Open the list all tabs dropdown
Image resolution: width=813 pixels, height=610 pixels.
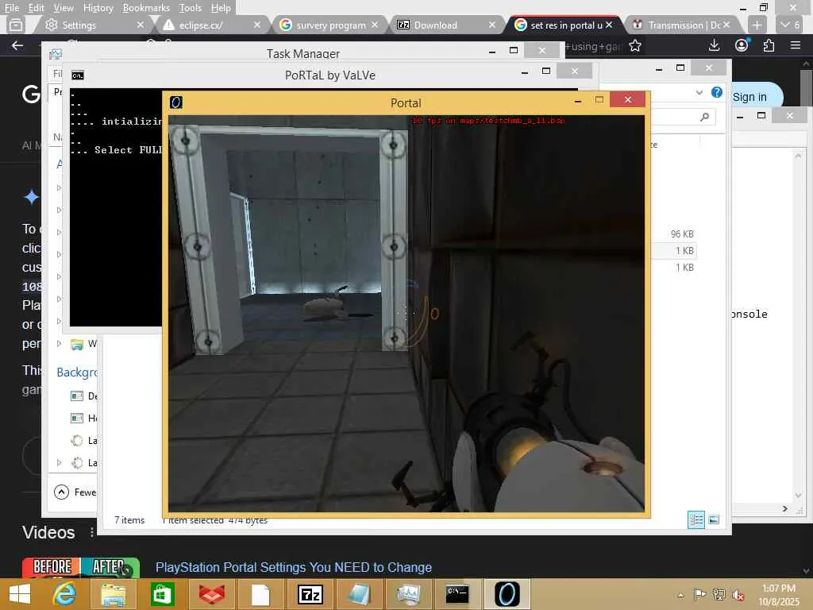pyautogui.click(x=790, y=25)
